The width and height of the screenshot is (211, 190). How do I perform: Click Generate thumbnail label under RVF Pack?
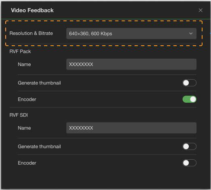coord(40,83)
